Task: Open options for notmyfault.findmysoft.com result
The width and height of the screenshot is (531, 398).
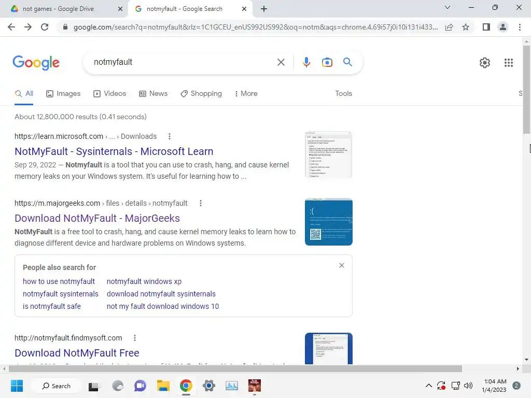Action: 135,338
